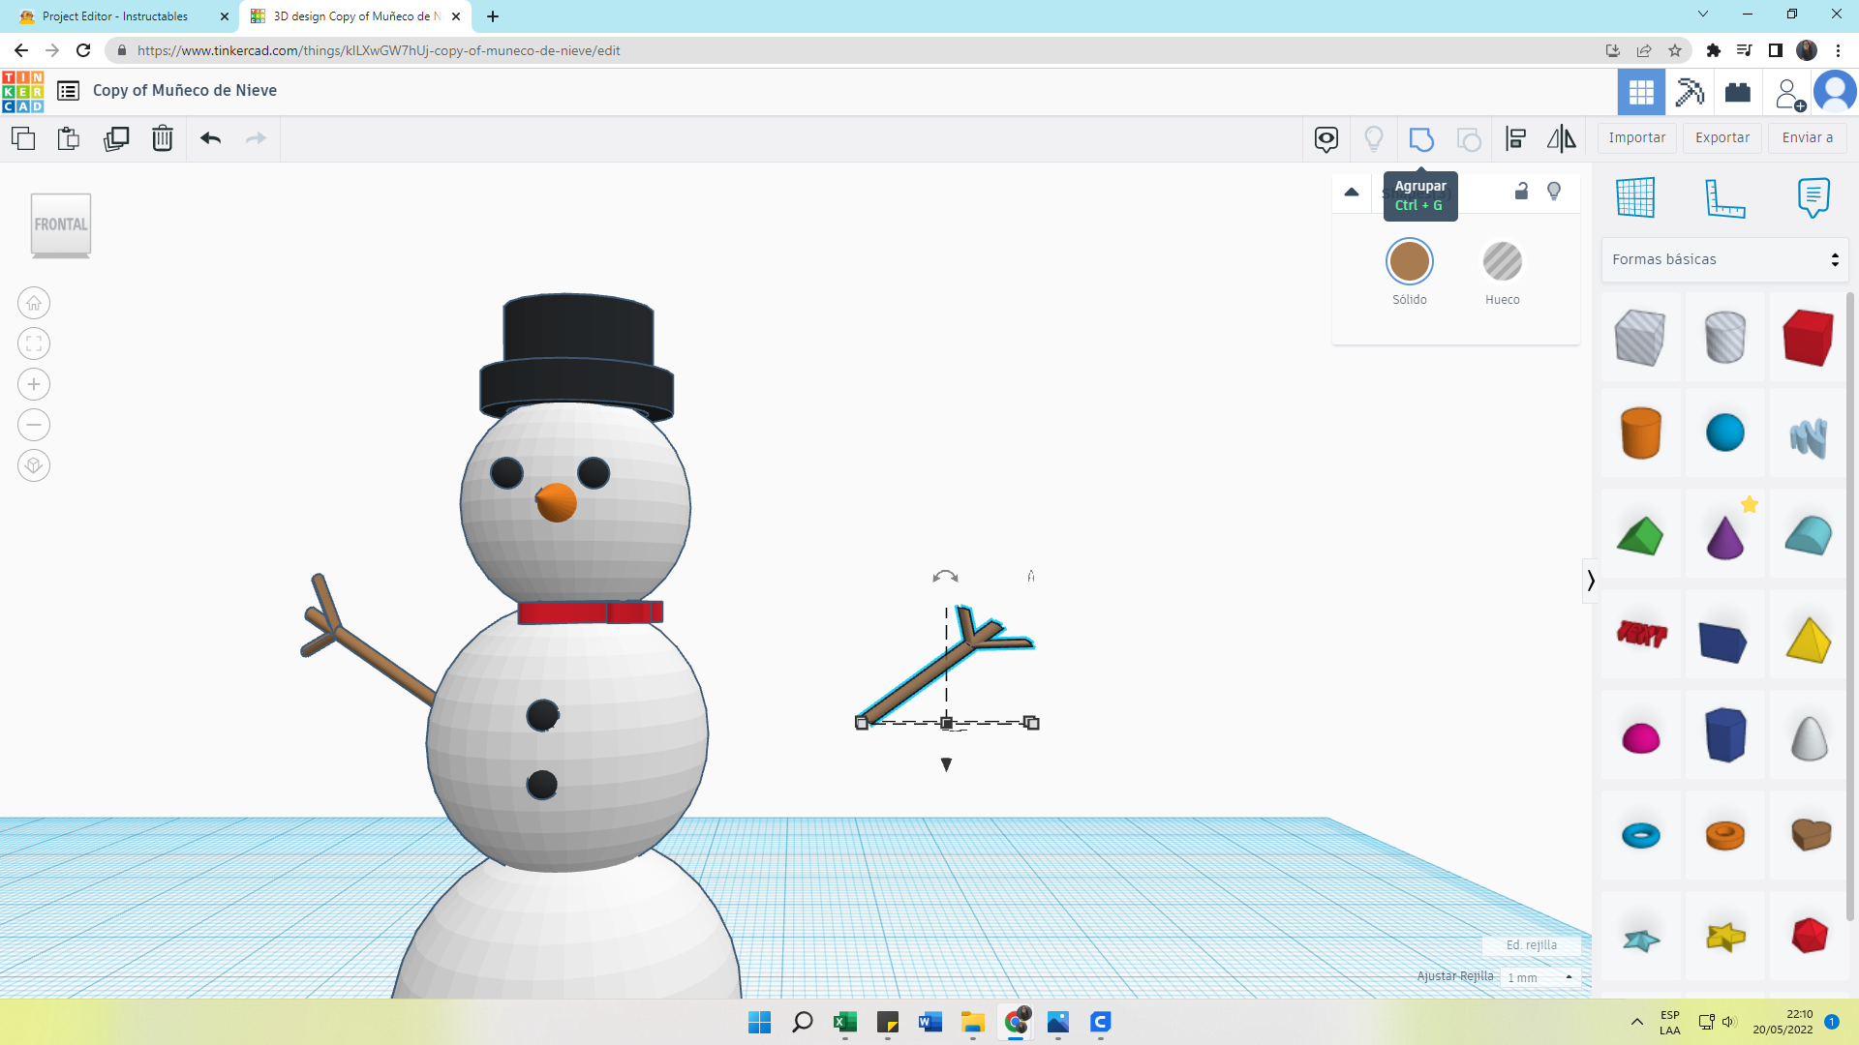Open File Explorer from the taskbar
The image size is (1859, 1045).
tap(973, 1022)
